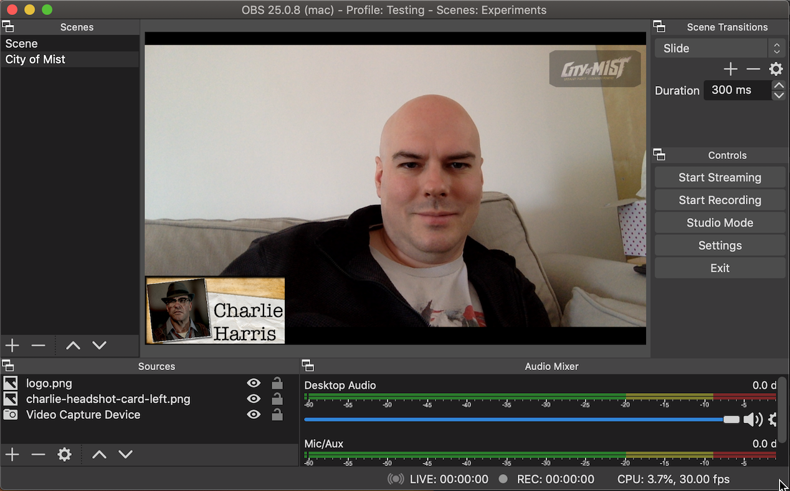The width and height of the screenshot is (790, 491).
Task: Click the Start Streaming button
Action: point(720,177)
